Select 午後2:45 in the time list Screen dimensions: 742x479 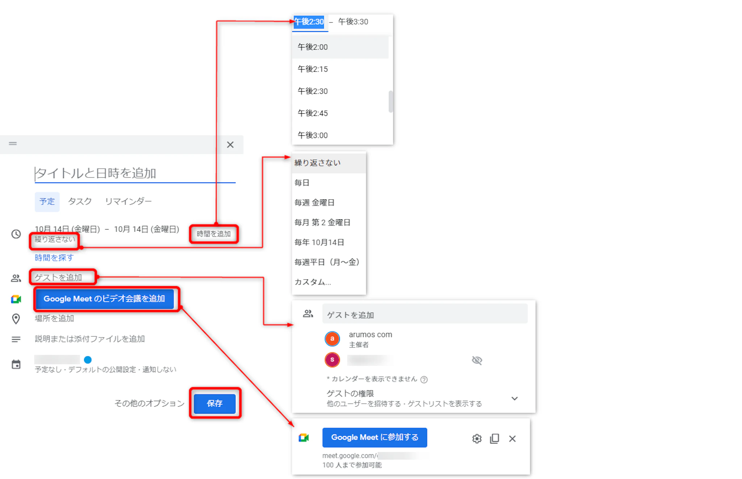(x=313, y=113)
